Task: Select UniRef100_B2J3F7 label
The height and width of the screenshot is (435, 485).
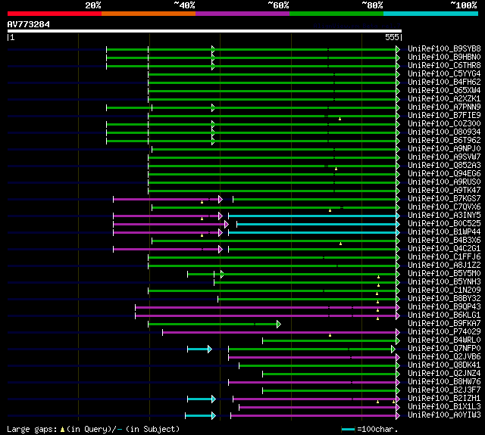Action: (444, 390)
